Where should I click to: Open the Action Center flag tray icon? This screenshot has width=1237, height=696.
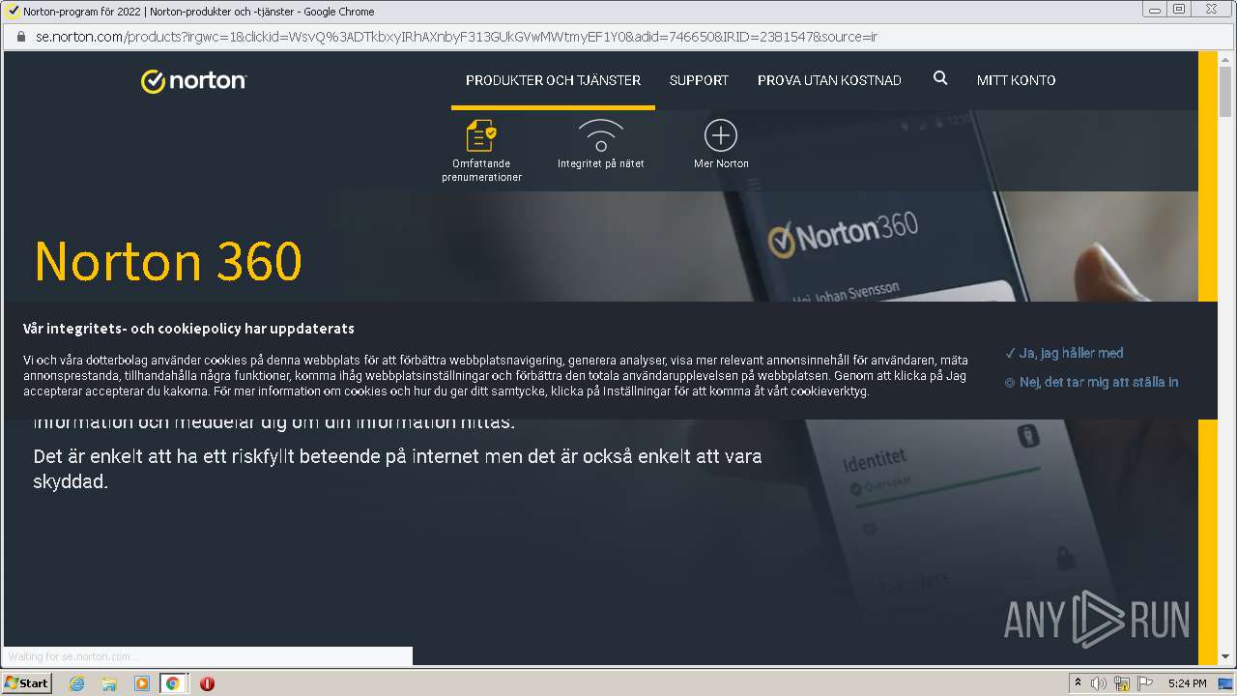point(1145,683)
